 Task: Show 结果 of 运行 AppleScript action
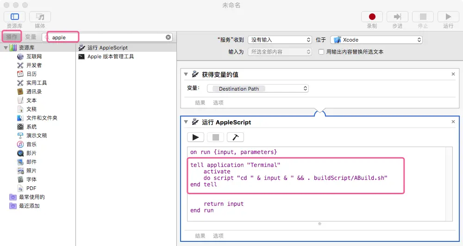coord(200,236)
